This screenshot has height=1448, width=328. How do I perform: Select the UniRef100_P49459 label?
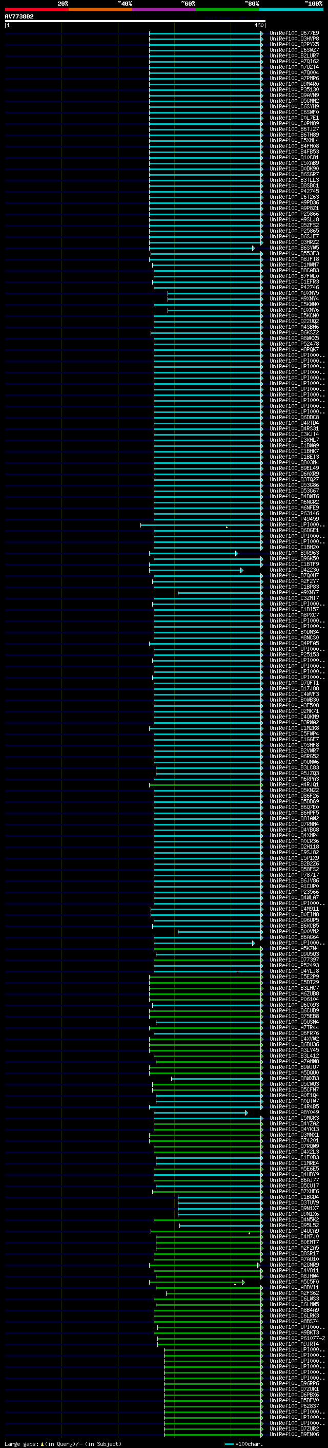click(x=294, y=519)
